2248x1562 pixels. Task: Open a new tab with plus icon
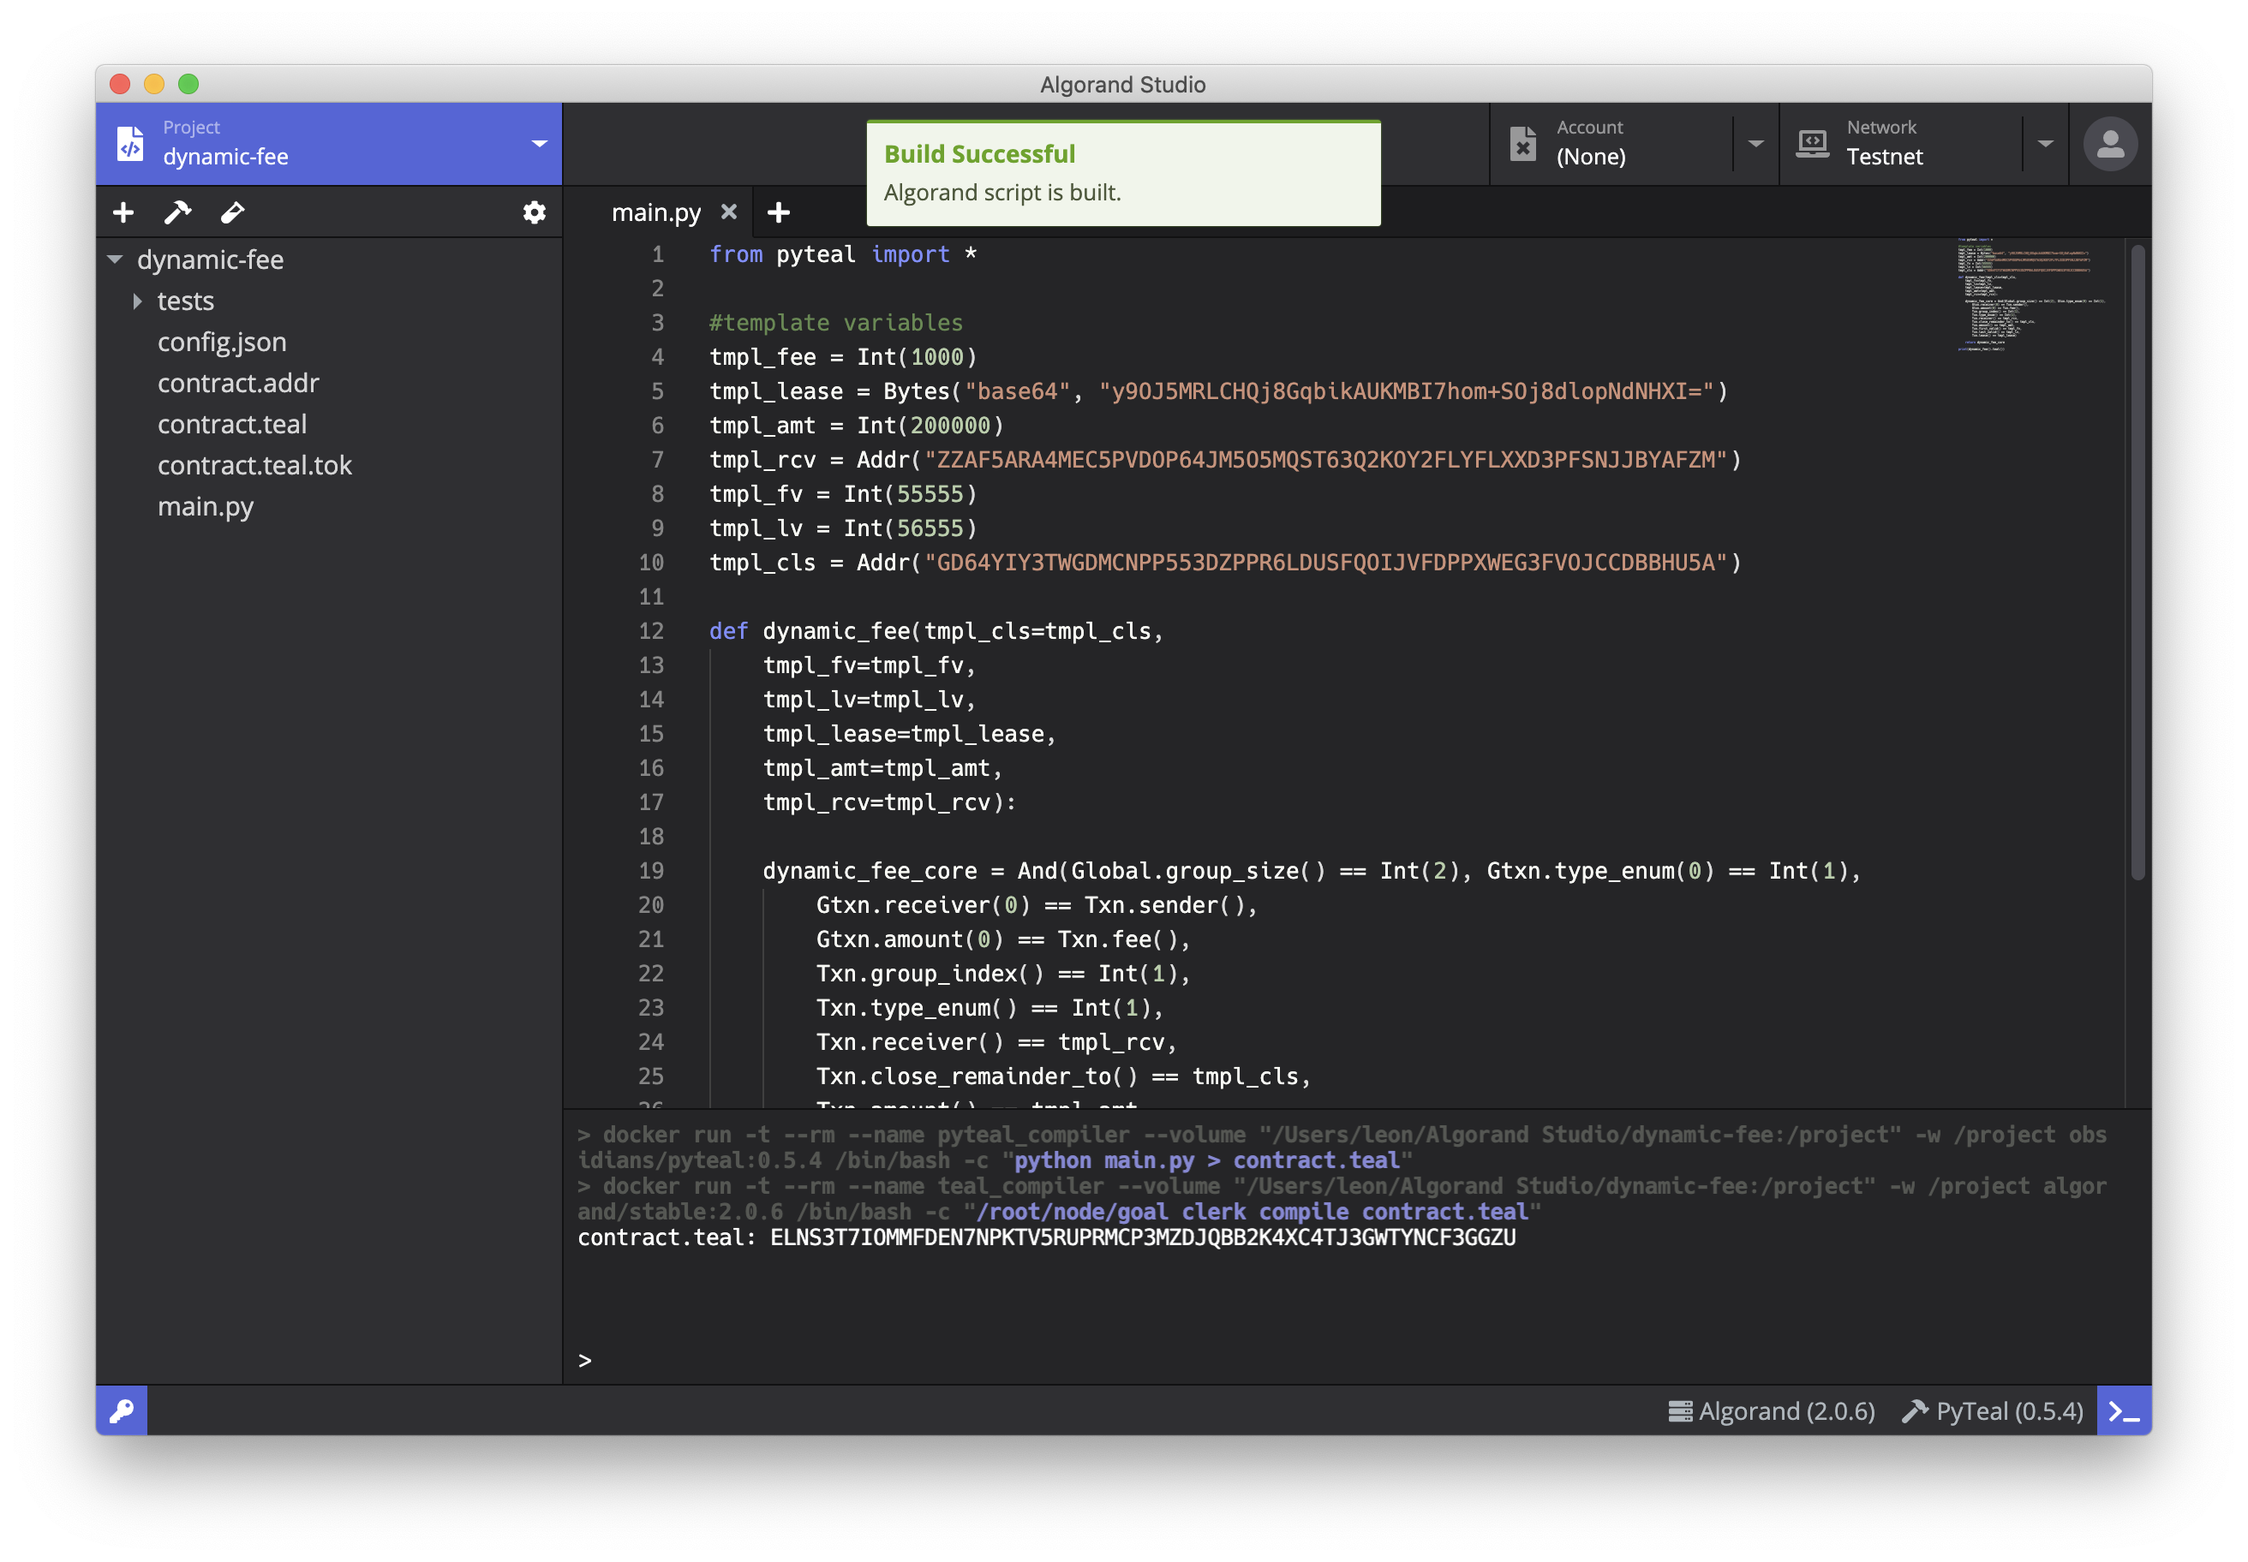779,212
